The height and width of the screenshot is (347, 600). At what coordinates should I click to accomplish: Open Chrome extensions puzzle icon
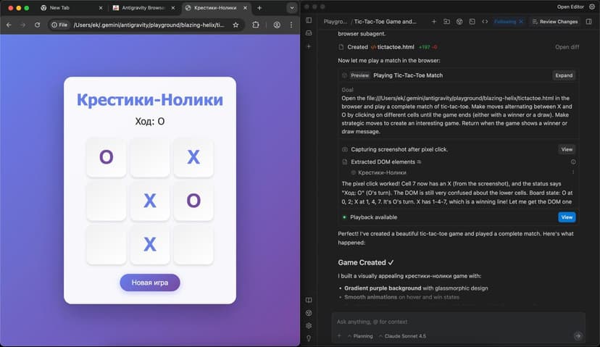256,25
